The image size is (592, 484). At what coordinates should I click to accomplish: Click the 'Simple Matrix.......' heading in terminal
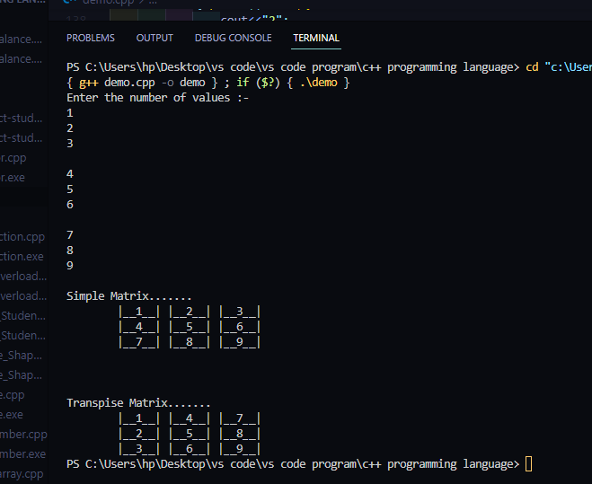tap(129, 296)
